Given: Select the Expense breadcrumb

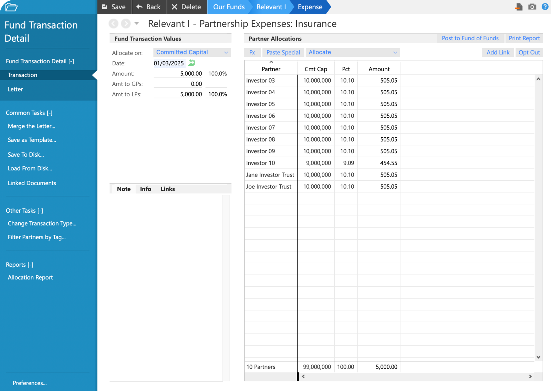Looking at the screenshot, I should 310,7.
